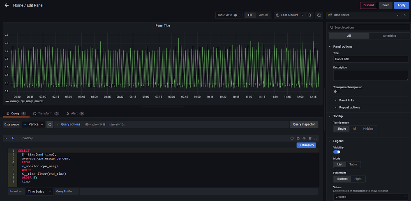Select the Actual view option

pyautogui.click(x=263, y=15)
